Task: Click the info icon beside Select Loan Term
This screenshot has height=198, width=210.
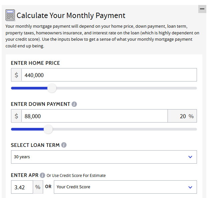Action: (64, 145)
